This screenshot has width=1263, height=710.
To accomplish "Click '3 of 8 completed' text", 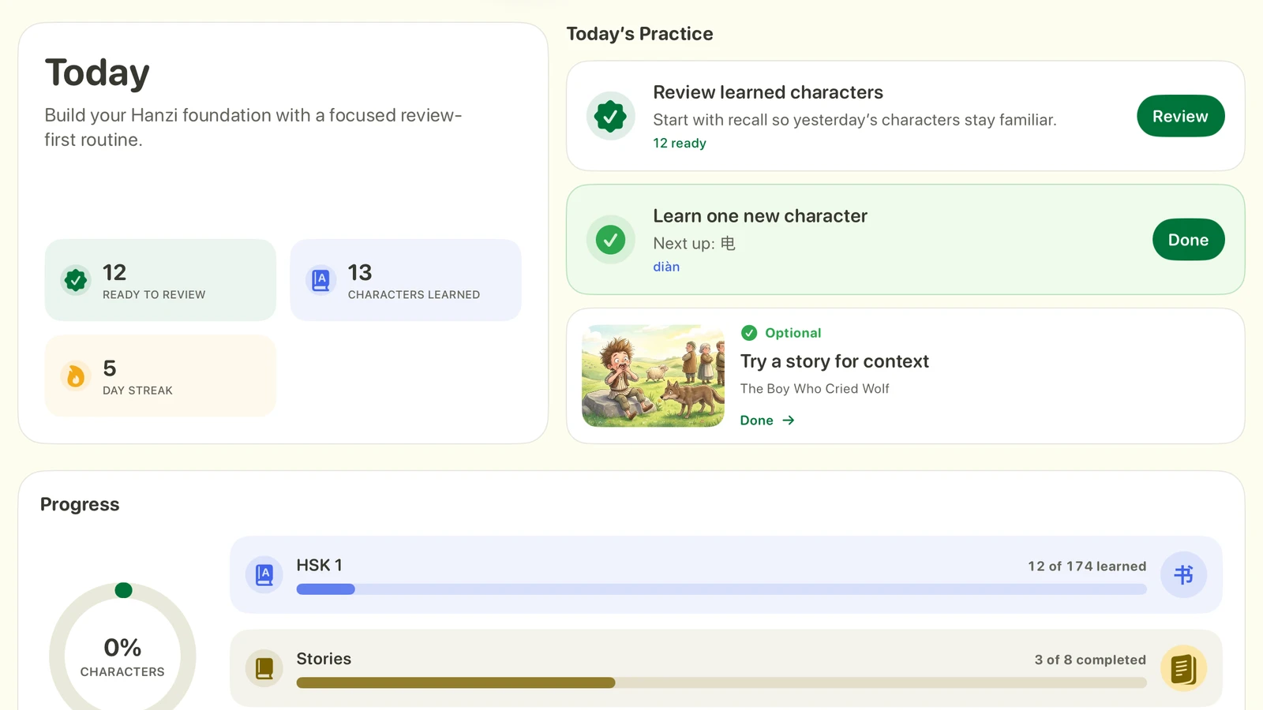I will 1090,660.
